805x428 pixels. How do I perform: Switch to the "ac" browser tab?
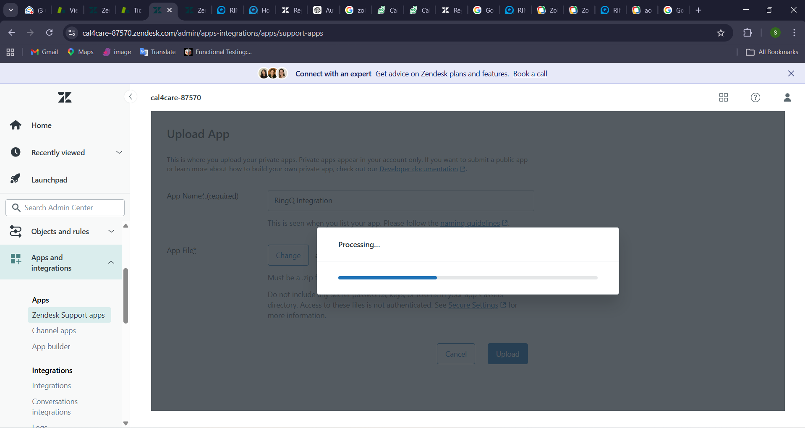tap(643, 10)
